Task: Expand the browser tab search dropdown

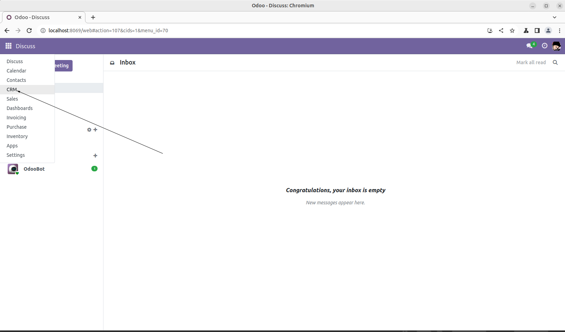Action: (x=555, y=17)
